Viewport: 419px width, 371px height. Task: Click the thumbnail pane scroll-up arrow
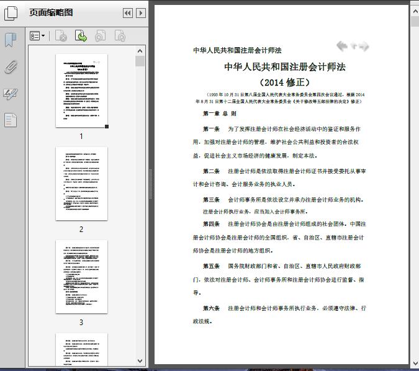pyautogui.click(x=140, y=51)
